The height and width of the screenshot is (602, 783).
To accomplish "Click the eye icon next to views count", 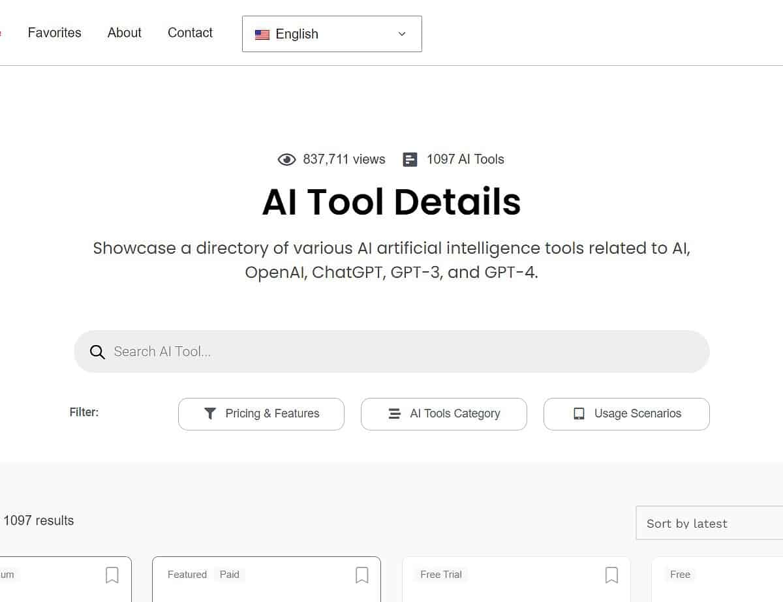I will (286, 159).
